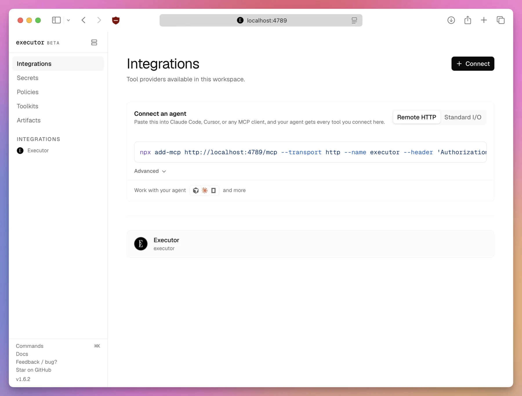Viewport: 522px width, 396px height.
Task: Select Integrations in the sidebar
Action: 58,64
